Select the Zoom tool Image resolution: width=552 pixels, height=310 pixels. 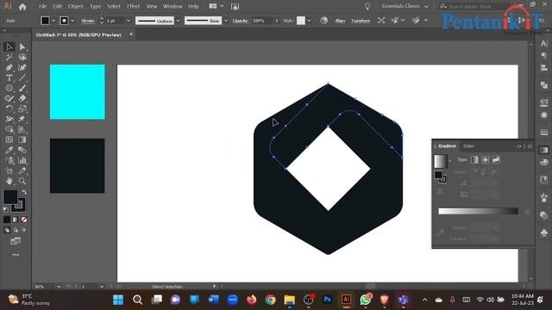point(22,181)
